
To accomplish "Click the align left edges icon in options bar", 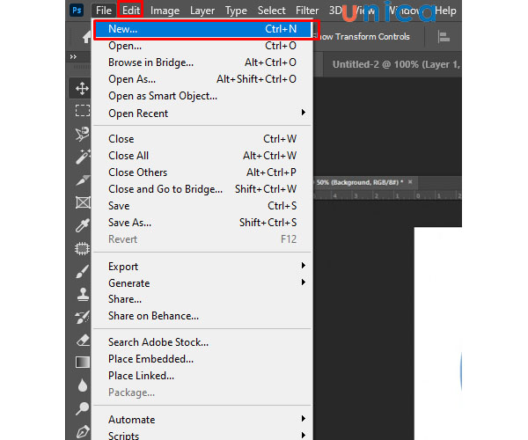I will tap(443, 37).
